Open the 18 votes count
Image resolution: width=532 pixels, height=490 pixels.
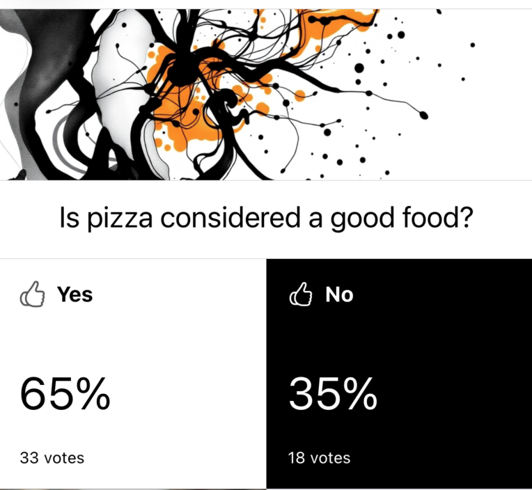[x=320, y=458]
